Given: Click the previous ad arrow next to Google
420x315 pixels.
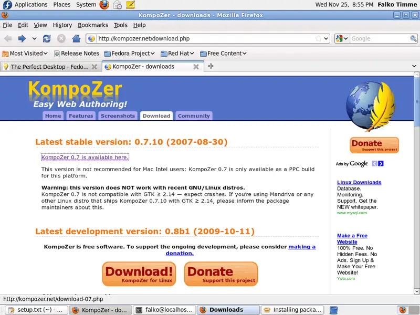Looking at the screenshot, I should 374,163.
